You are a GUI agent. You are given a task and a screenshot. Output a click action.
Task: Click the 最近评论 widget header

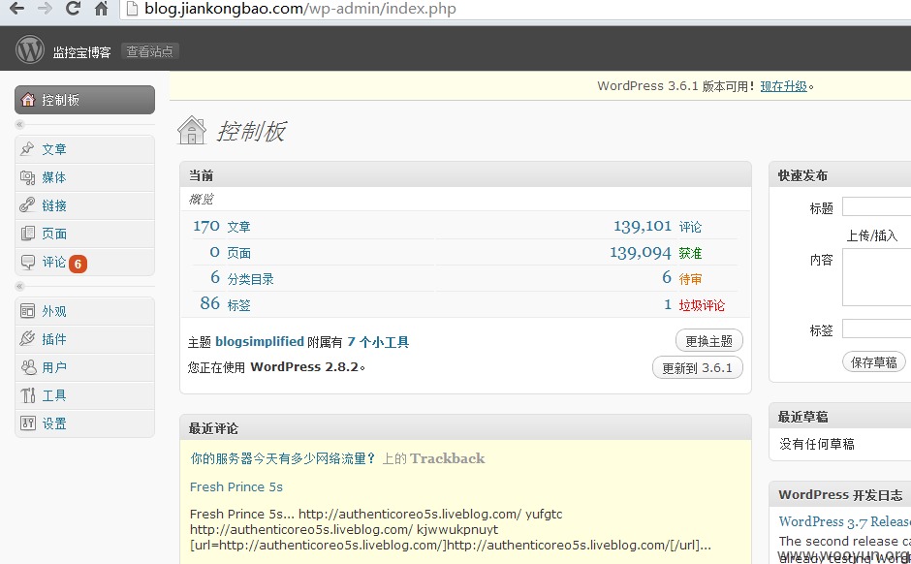[x=465, y=428]
